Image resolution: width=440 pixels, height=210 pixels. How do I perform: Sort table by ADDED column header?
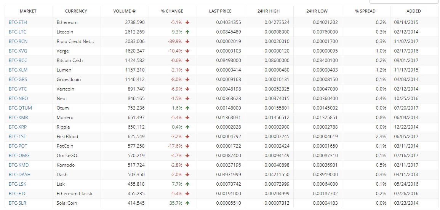coord(414,11)
